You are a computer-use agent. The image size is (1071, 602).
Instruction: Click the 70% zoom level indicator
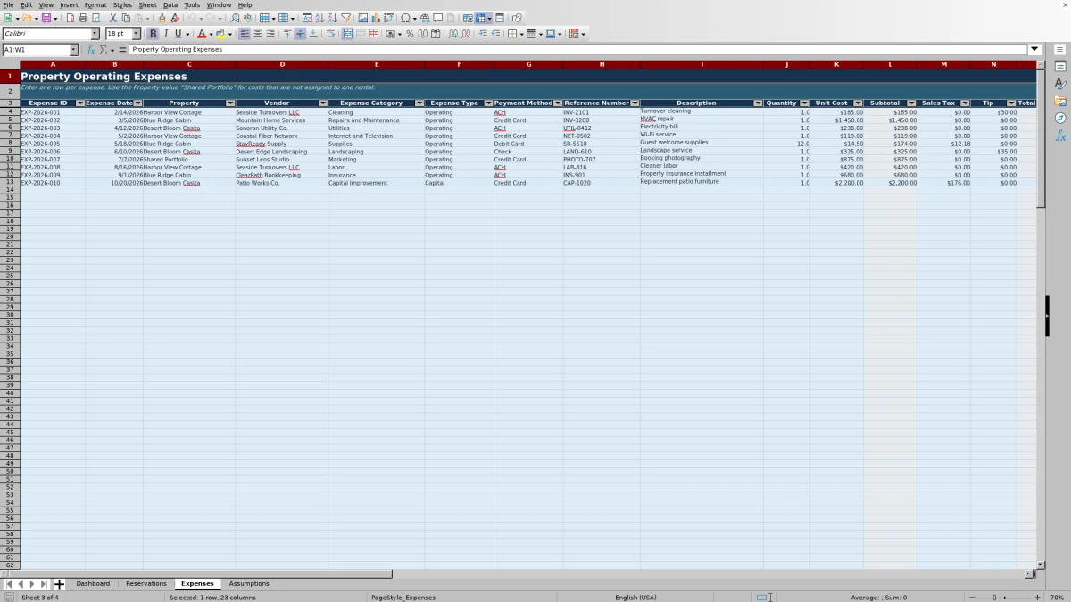coord(1057,598)
